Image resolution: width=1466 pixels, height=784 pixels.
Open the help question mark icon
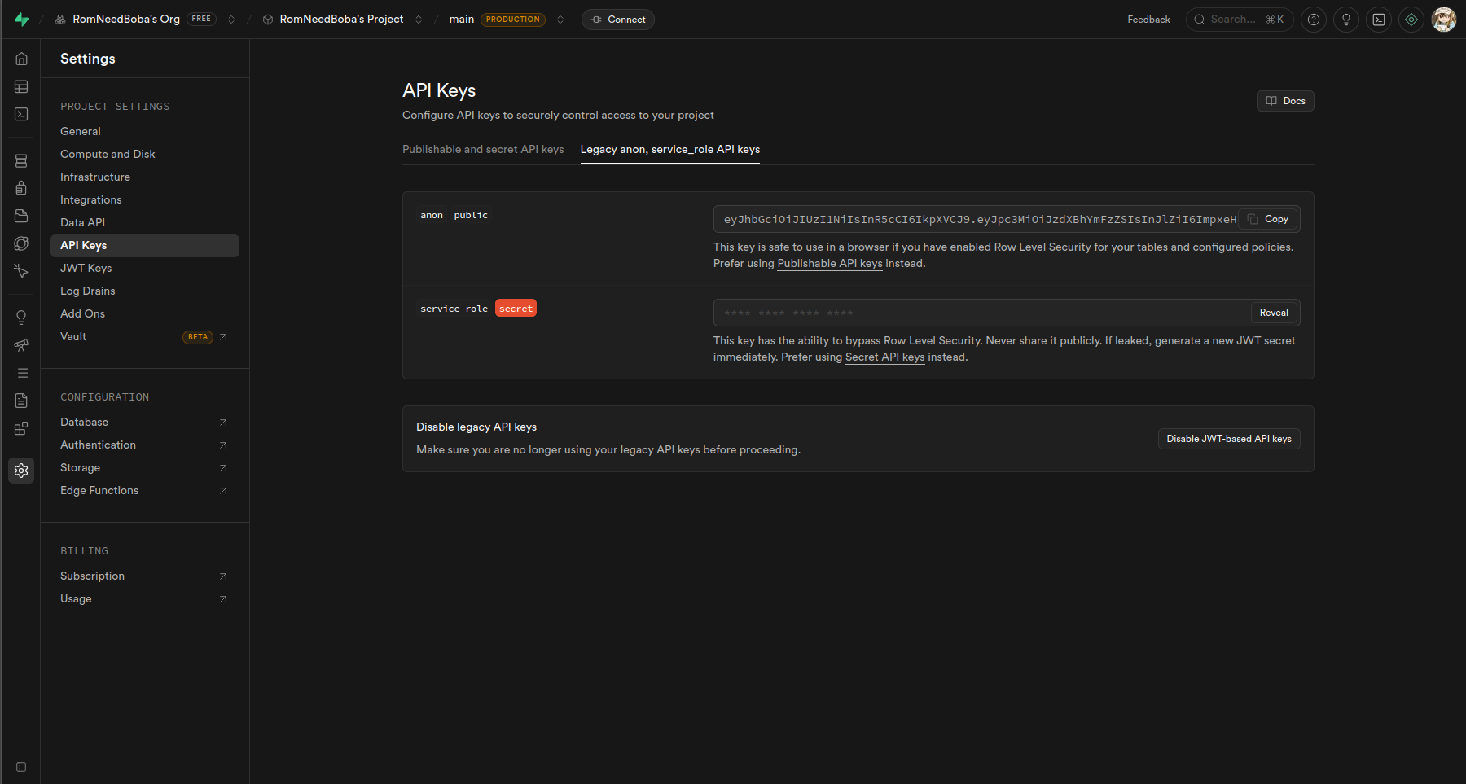point(1313,20)
